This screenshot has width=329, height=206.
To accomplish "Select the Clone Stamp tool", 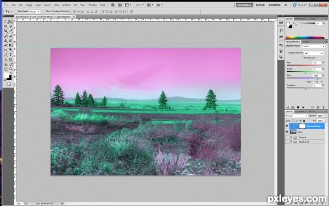I will 5,41.
